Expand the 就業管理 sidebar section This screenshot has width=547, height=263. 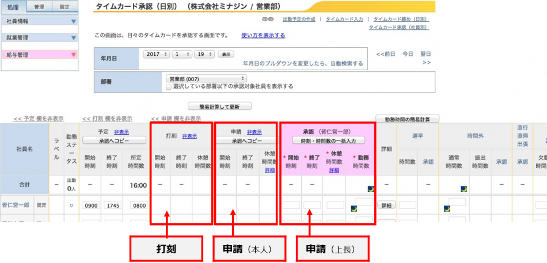[x=39, y=37]
